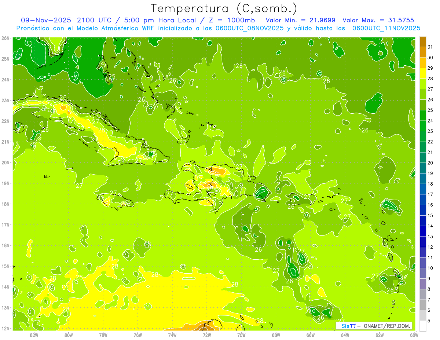Click the 66W longitude axis label
This screenshot has width=440, height=340.
(x=311, y=335)
